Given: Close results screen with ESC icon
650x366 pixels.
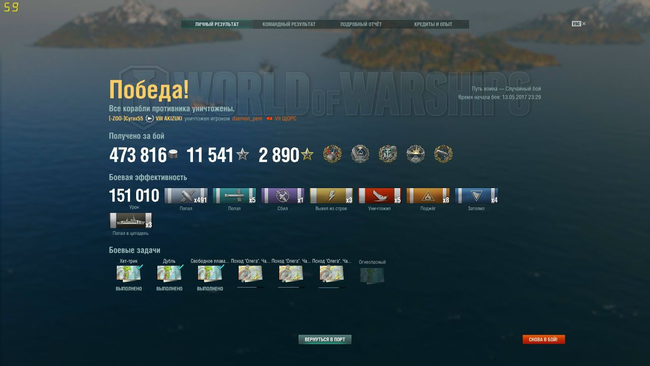Looking at the screenshot, I should (578, 24).
